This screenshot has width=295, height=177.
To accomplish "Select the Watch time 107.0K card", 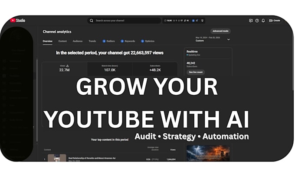I will pyautogui.click(x=110, y=68).
